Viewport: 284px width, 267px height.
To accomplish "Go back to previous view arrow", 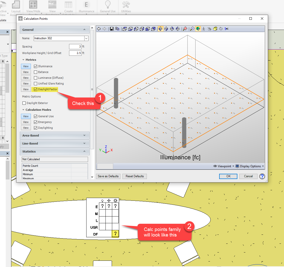I will [99, 29].
